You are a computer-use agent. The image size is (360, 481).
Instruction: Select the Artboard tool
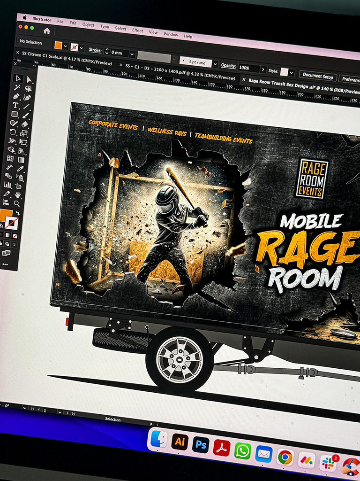(19, 186)
